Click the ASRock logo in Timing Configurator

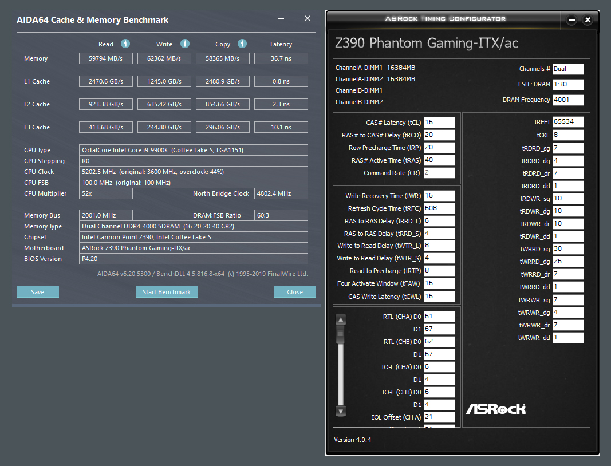(x=496, y=409)
